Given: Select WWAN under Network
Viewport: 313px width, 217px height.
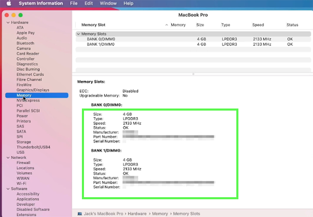Looking at the screenshot, I should click(x=23, y=178).
